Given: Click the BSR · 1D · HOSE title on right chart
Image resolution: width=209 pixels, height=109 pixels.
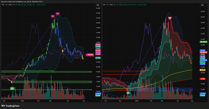Looking at the screenshot, I should click(108, 5).
